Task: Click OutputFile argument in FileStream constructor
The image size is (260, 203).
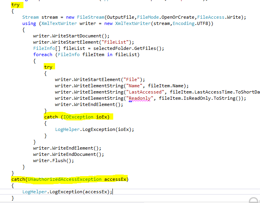Action: 120,17
